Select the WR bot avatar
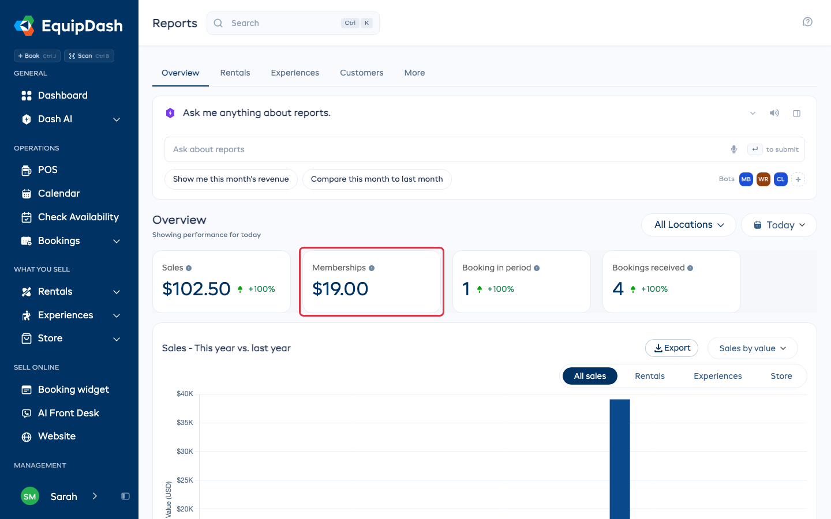The height and width of the screenshot is (519, 831). pos(763,179)
